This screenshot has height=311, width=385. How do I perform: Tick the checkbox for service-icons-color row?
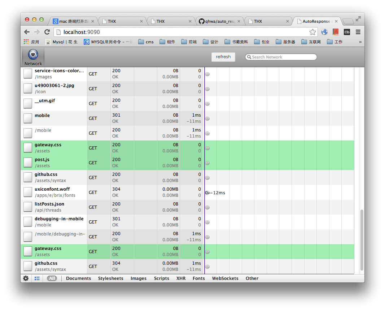28,74
